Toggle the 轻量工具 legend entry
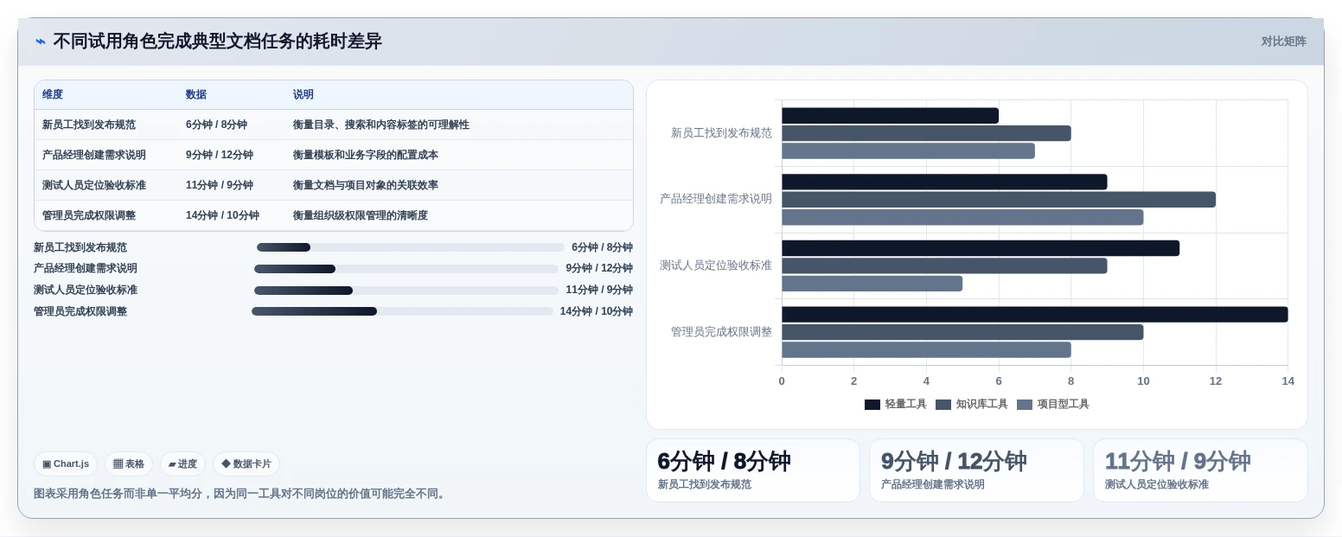This screenshot has height=537, width=1342. 895,405
